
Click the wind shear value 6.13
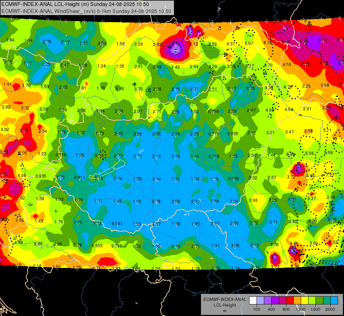[175, 45]
